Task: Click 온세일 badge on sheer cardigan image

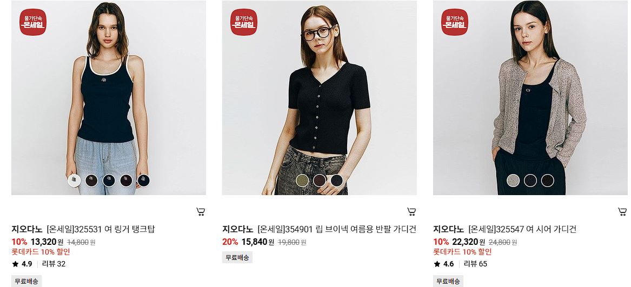Action: click(455, 22)
